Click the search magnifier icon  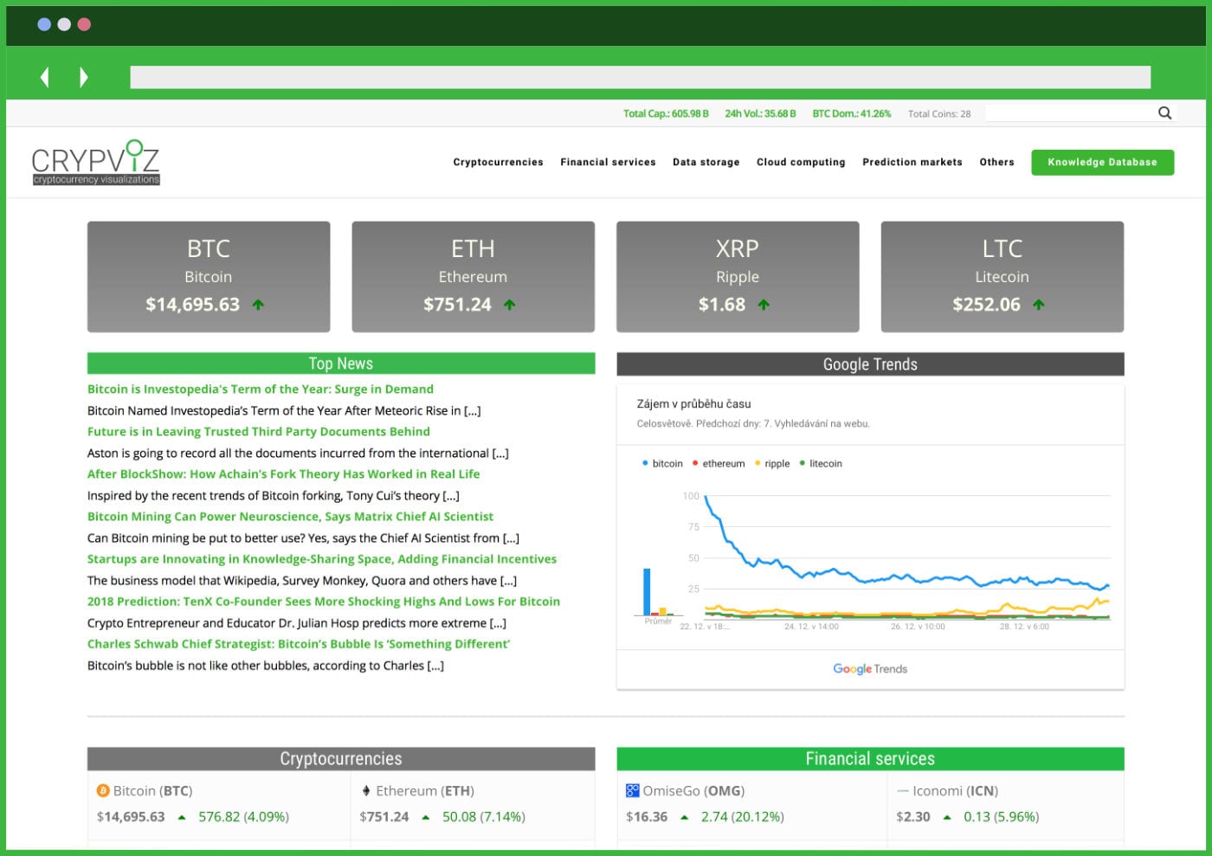click(1164, 113)
